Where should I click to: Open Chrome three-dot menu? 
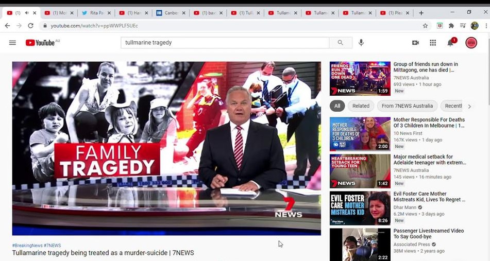tap(486, 26)
